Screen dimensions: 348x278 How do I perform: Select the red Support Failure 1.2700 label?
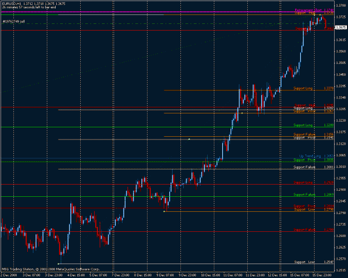[x=313, y=230]
